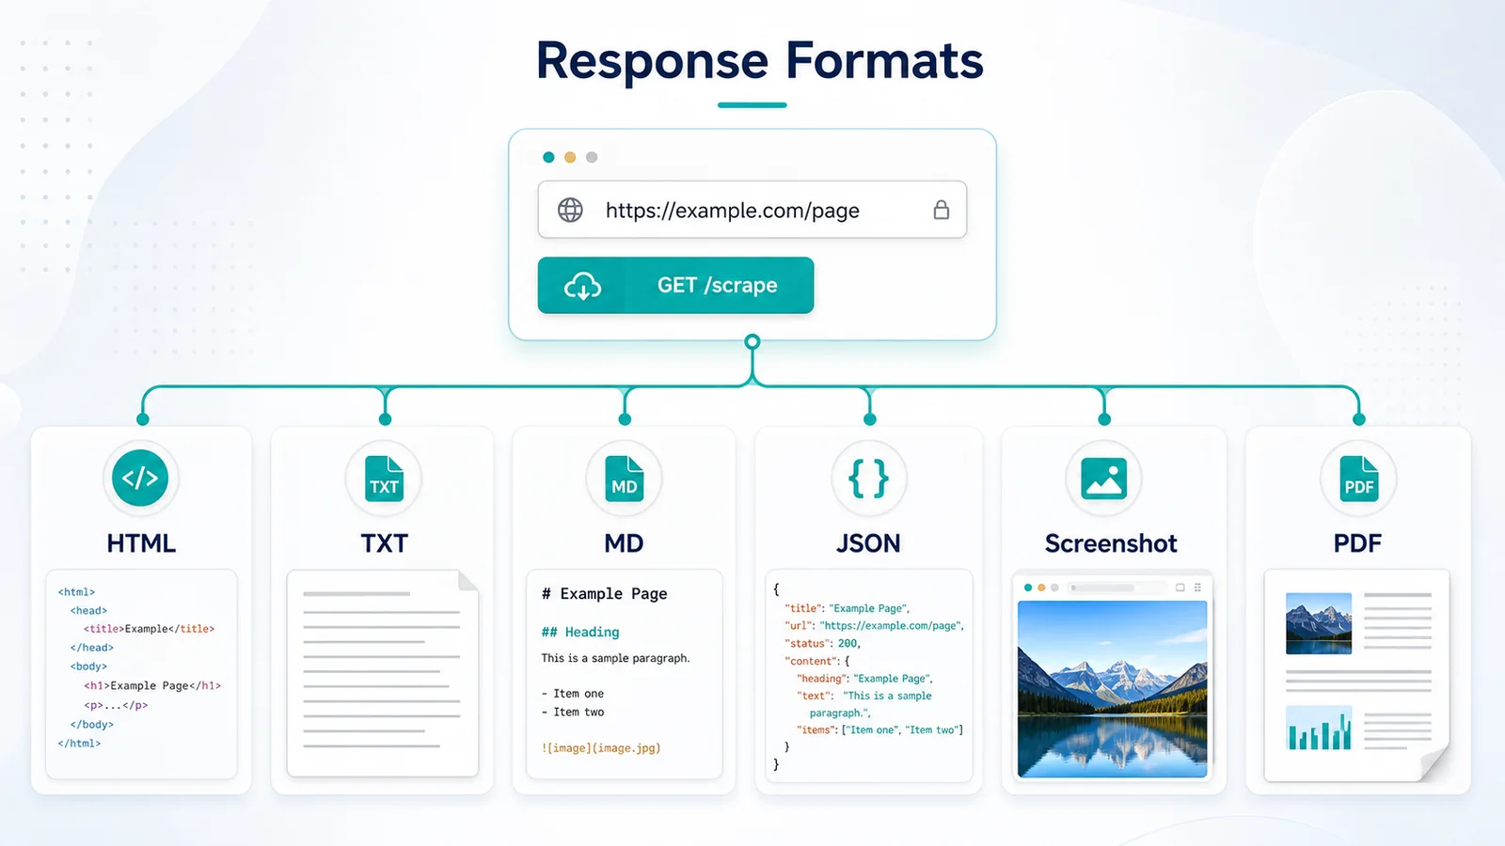The width and height of the screenshot is (1505, 846).
Task: Click the mountain thumbnail in PDF preview
Action: [x=1319, y=623]
